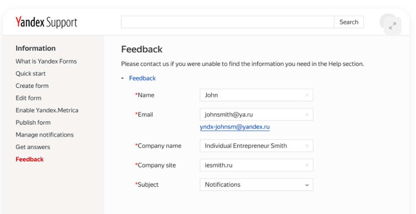
Task: Click the expand fullscreen arrows icon
Action: point(392,26)
